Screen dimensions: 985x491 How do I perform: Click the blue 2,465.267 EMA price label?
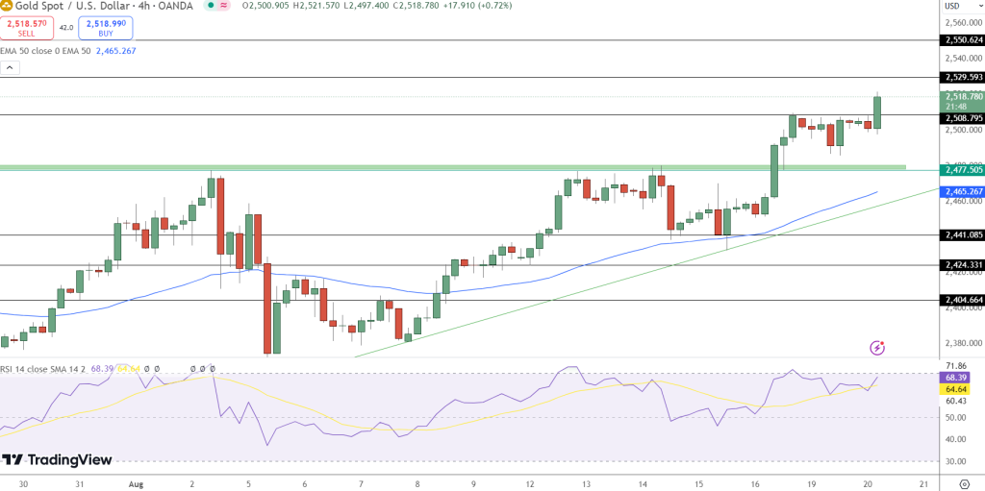pyautogui.click(x=962, y=192)
